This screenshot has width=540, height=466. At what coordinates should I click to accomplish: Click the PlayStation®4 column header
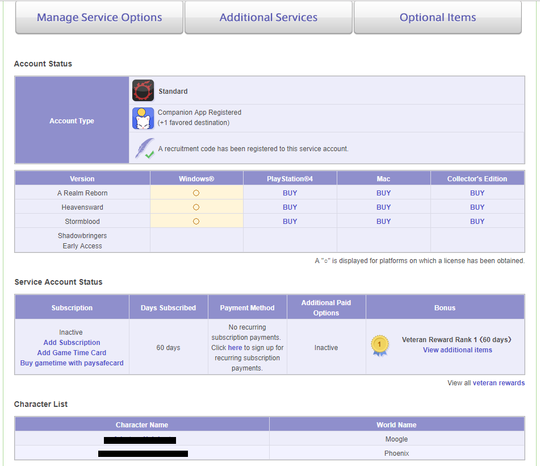[x=290, y=178]
